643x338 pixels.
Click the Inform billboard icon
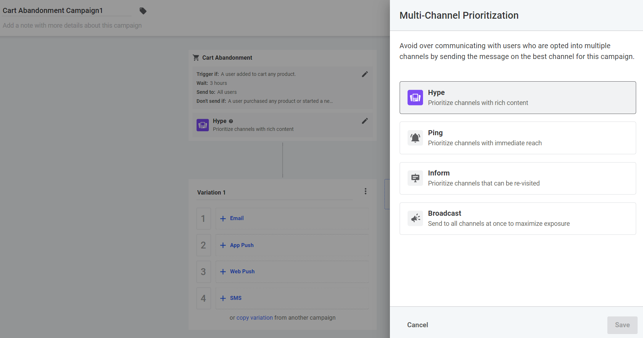pos(415,178)
